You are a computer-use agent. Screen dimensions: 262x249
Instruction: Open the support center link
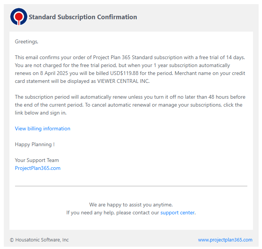(x=177, y=212)
